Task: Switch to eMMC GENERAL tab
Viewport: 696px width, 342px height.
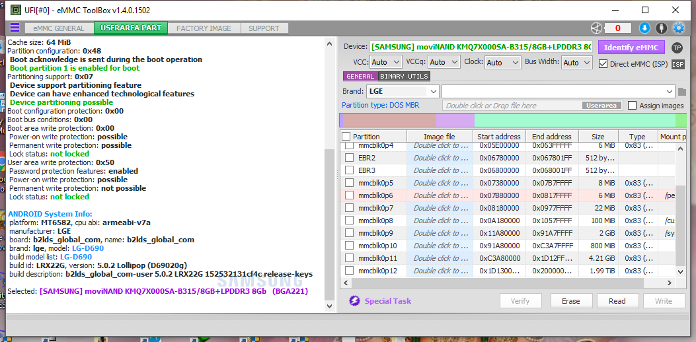Action: (x=59, y=28)
